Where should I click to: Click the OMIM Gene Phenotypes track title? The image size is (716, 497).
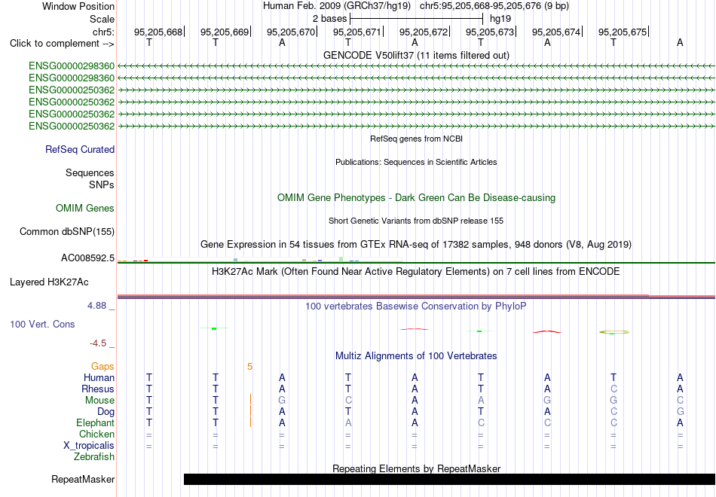[416, 197]
